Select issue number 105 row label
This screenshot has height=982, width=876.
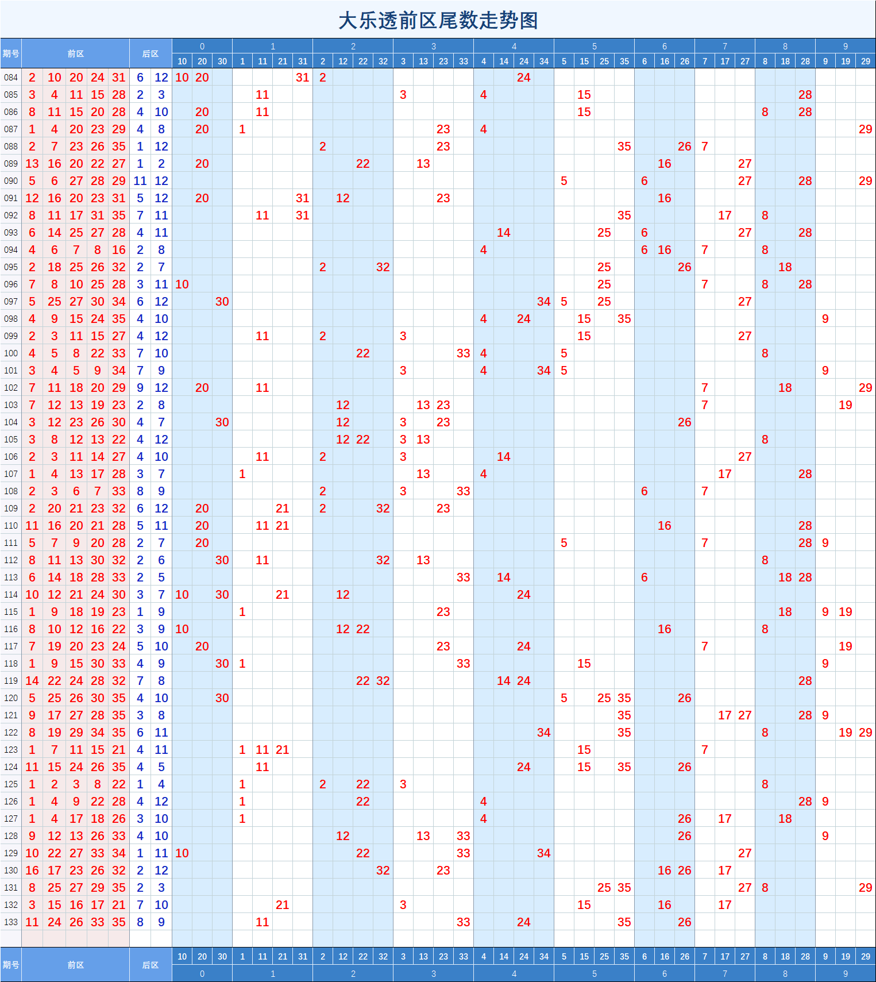(x=11, y=440)
